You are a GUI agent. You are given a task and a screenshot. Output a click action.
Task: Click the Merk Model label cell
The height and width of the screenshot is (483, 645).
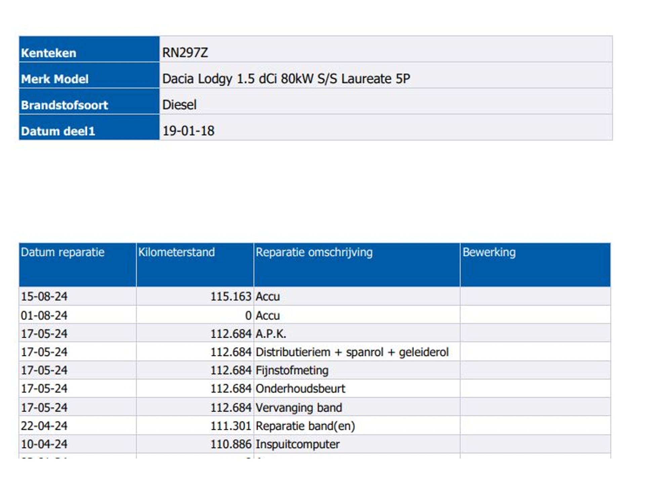89,75
